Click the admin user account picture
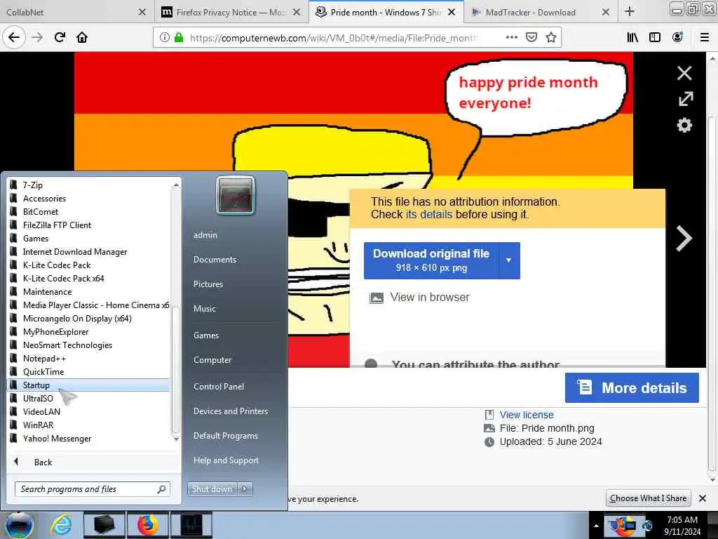718x539 pixels. [x=236, y=195]
